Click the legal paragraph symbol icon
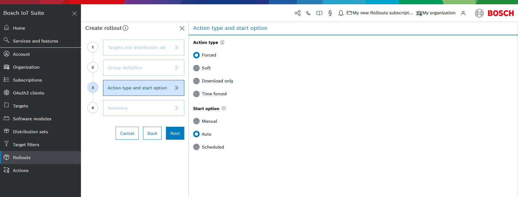Viewport: 518px width, 197px height. pyautogui.click(x=330, y=13)
